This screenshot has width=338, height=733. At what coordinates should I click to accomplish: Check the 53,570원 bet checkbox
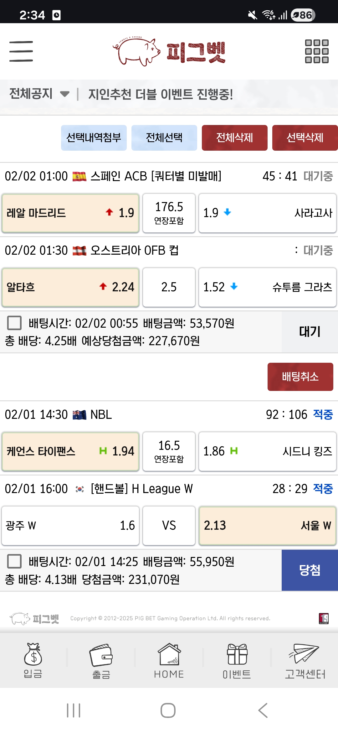pos(14,323)
